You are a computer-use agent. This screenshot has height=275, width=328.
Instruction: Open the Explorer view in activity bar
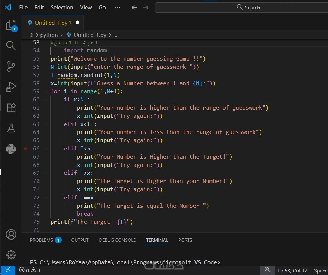(x=11, y=25)
